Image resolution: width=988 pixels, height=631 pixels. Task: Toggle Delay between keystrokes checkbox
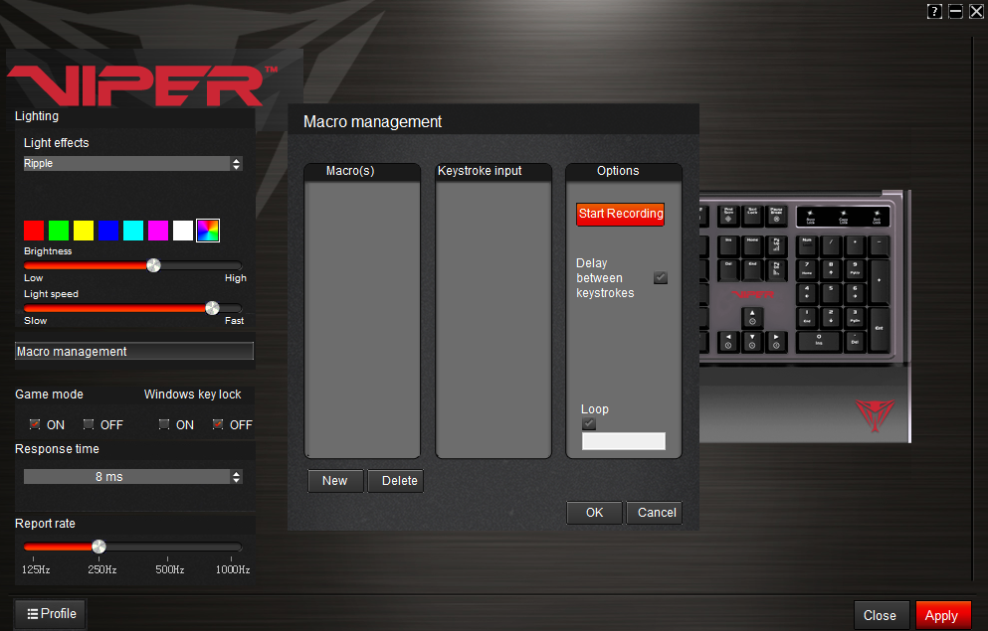661,278
